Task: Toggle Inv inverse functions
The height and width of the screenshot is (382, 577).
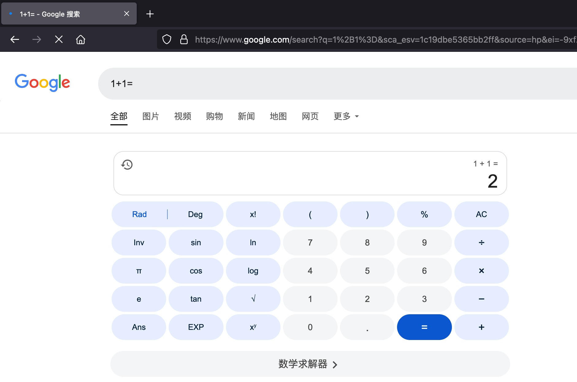Action: (x=139, y=243)
